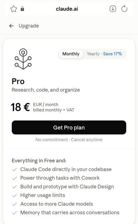Reload the page with the refresh icon

[x=124, y=9]
